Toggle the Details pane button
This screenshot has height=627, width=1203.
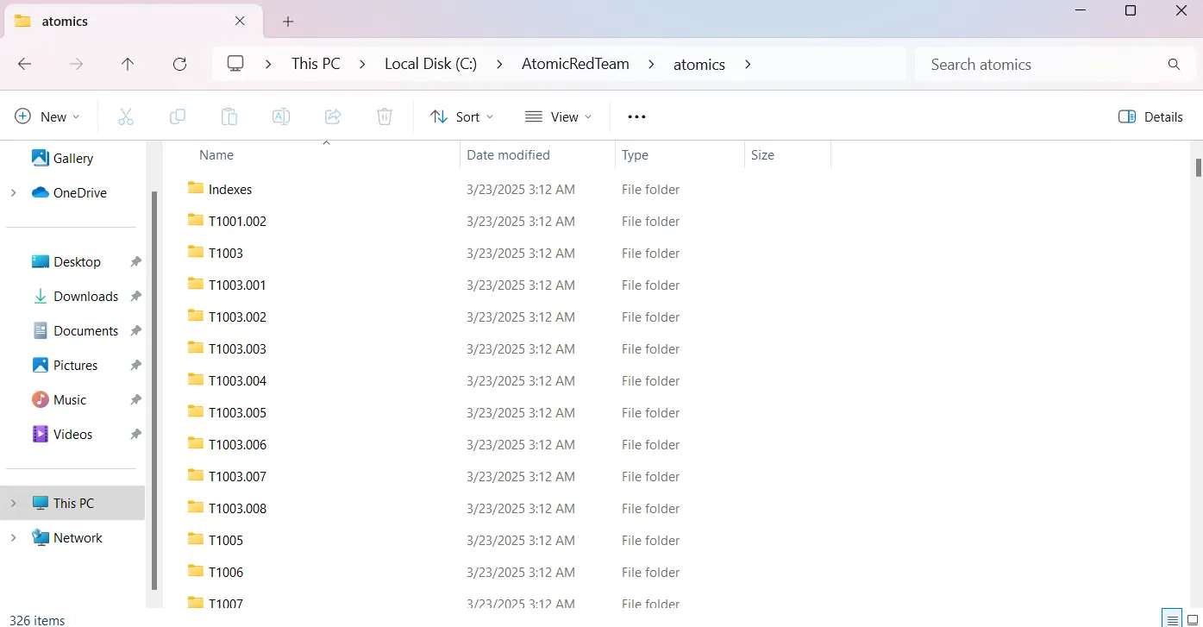[x=1150, y=116]
